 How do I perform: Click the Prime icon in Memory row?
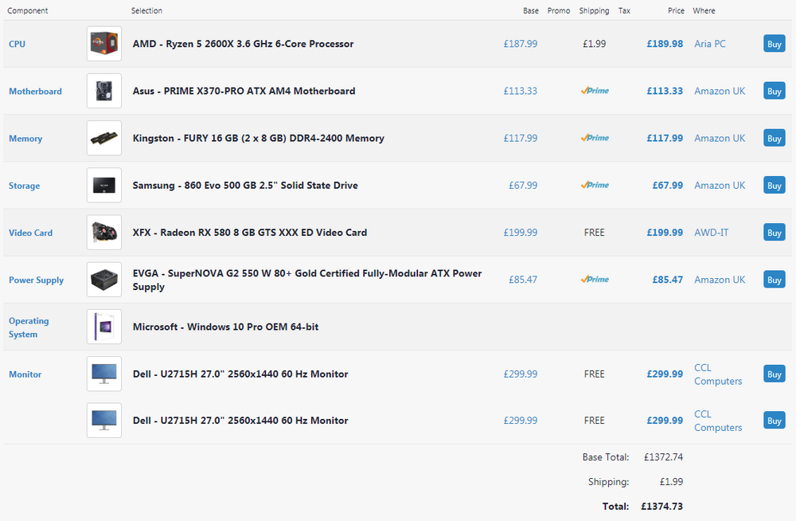point(595,139)
